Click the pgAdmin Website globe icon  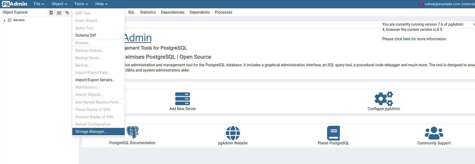coord(233,133)
